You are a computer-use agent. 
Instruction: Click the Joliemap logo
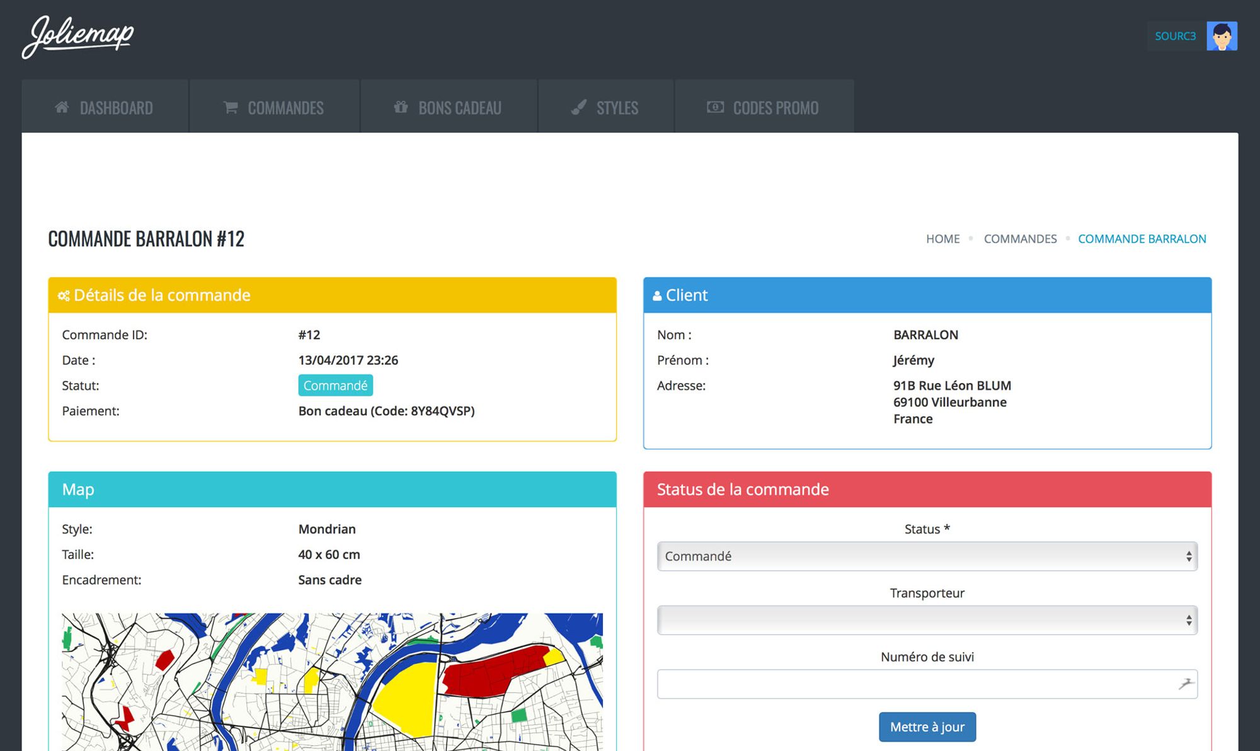pyautogui.click(x=78, y=37)
